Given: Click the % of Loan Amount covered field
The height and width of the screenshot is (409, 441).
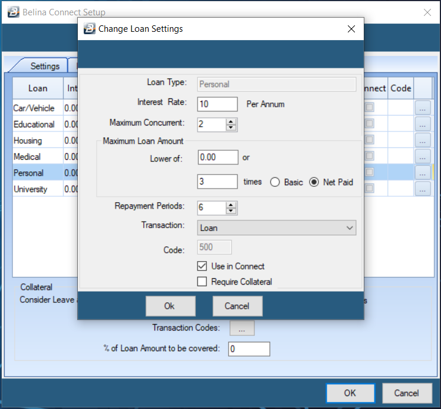Looking at the screenshot, I should (x=249, y=349).
